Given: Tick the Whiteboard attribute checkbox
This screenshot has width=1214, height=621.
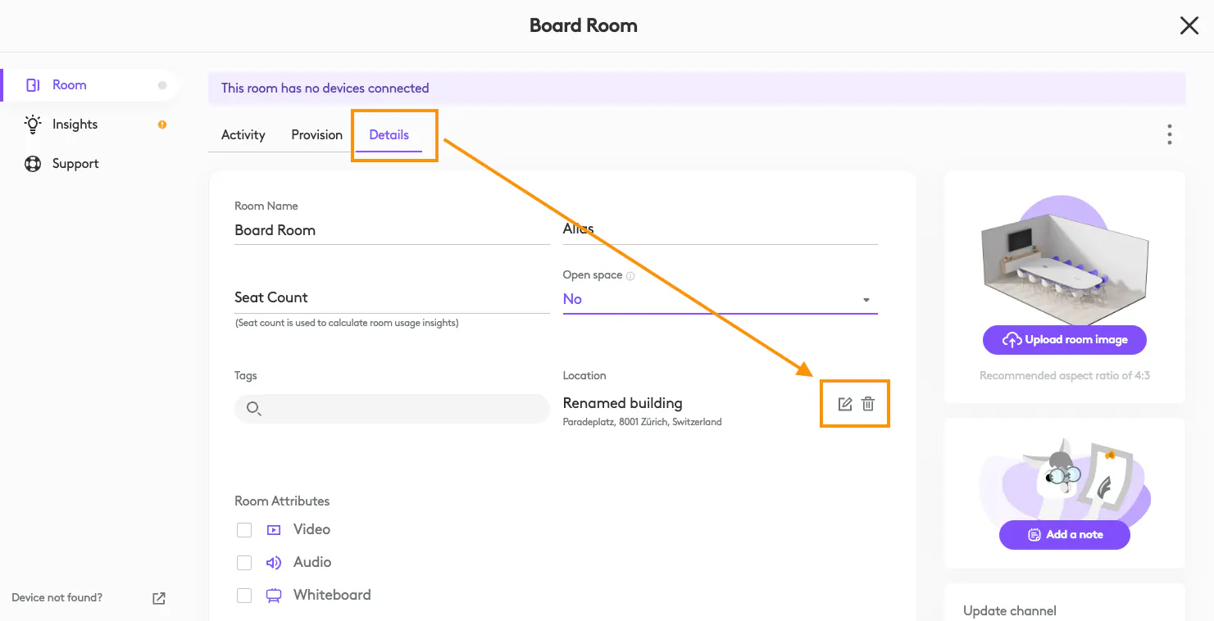Looking at the screenshot, I should (243, 596).
